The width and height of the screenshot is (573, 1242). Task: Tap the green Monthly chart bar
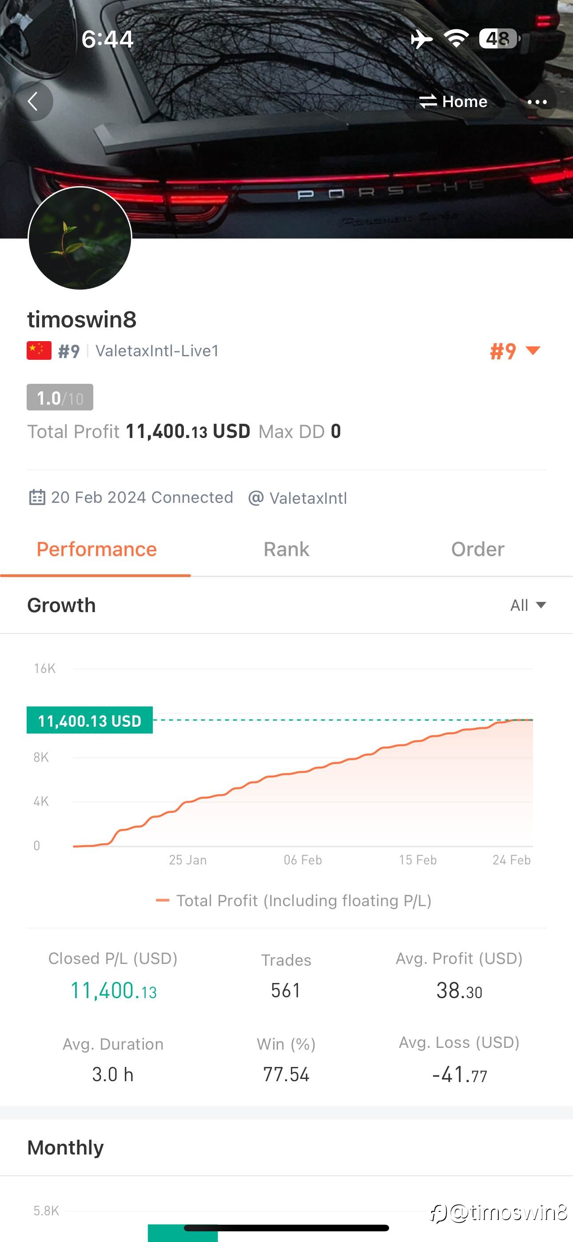(x=183, y=1233)
